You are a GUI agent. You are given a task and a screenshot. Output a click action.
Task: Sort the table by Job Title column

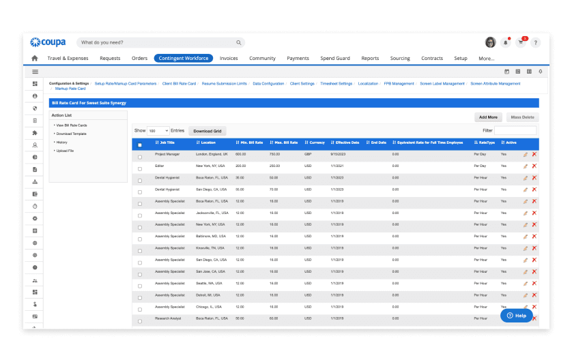point(165,143)
